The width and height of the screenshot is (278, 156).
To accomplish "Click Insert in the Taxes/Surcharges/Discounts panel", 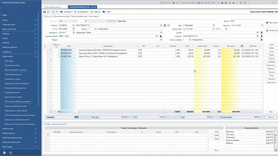I will [217, 132].
